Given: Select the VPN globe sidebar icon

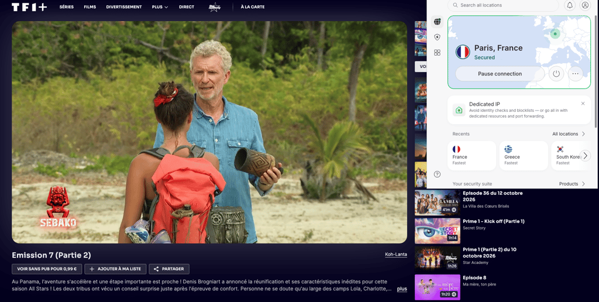Looking at the screenshot, I should 438,22.
